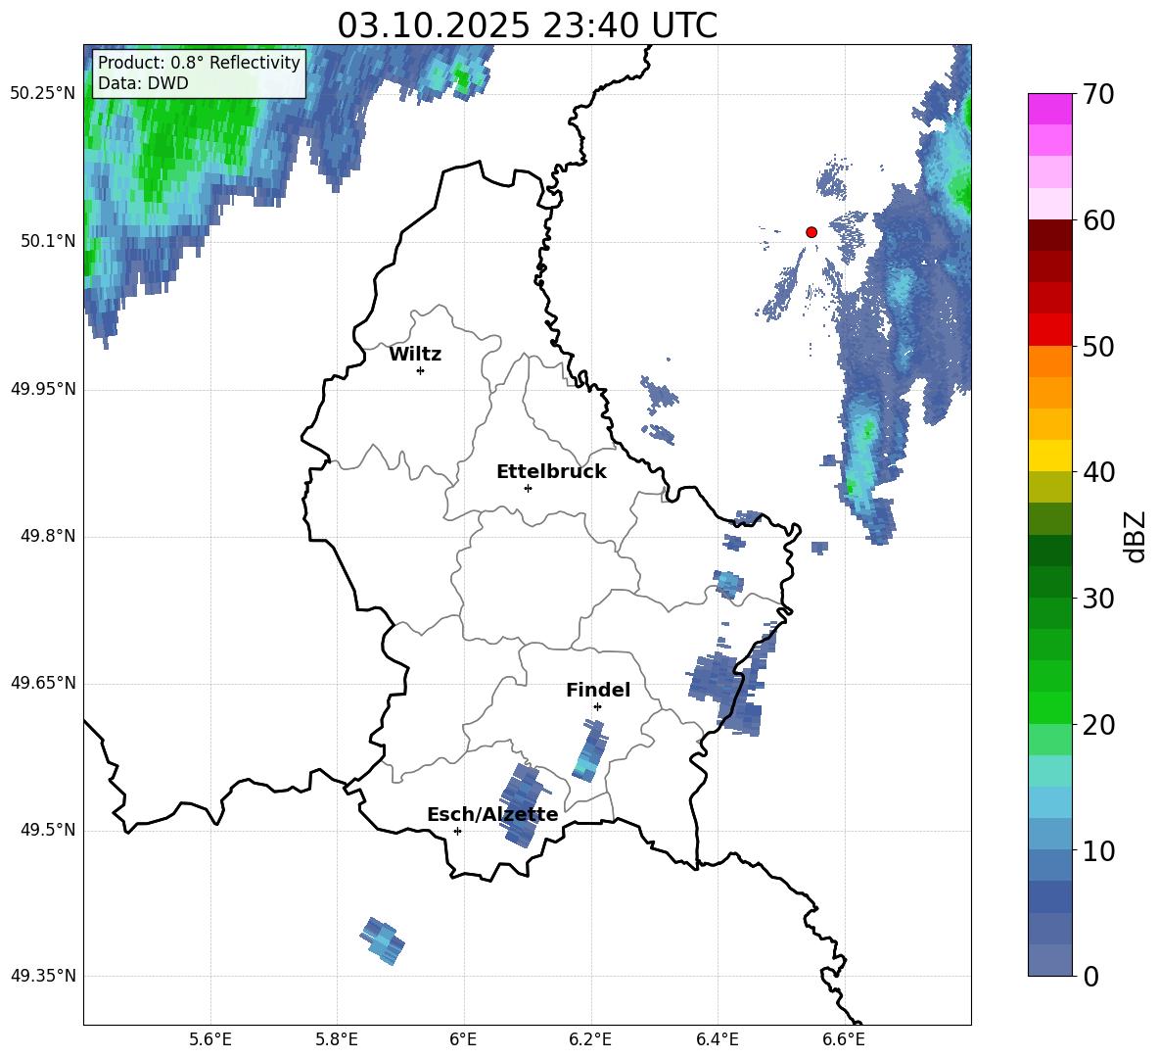The height and width of the screenshot is (1059, 1159).
Task: Click the 49.8°N latitude label
Action: pyautogui.click(x=48, y=536)
